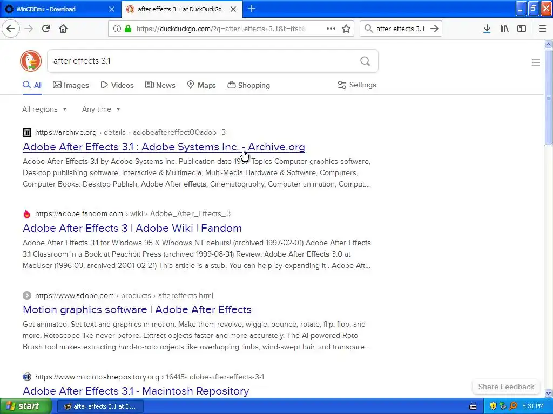The width and height of the screenshot is (553, 414).
Task: Open the Firefox library icon
Action: pos(504,29)
